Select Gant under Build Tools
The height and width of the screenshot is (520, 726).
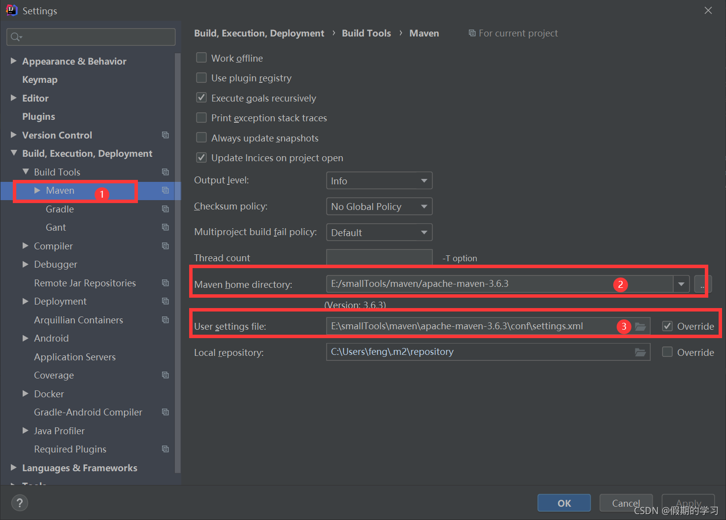[56, 227]
